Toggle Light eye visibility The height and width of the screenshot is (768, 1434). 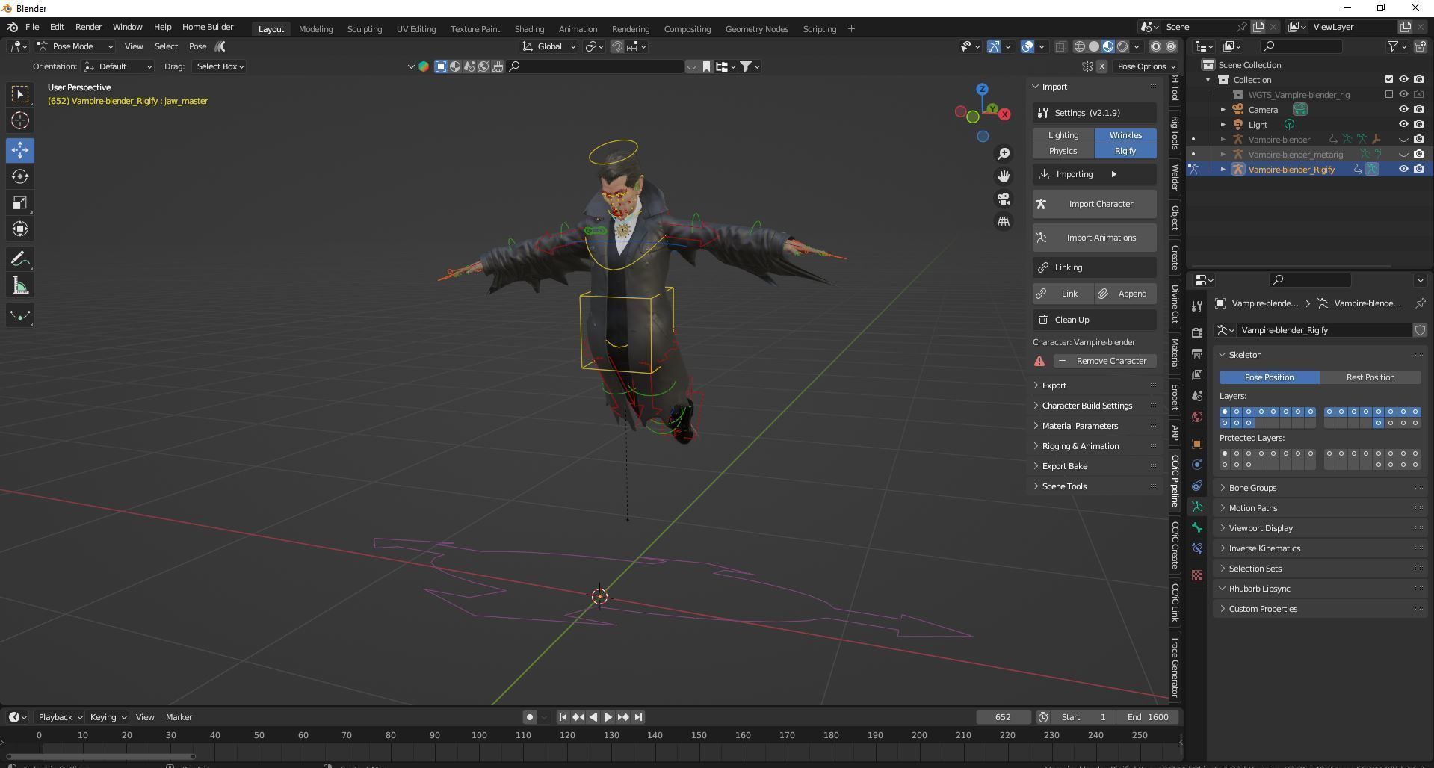pyautogui.click(x=1403, y=124)
